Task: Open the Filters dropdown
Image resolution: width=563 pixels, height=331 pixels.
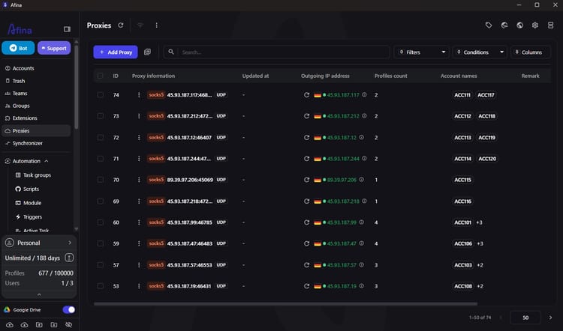Action: pyautogui.click(x=422, y=52)
